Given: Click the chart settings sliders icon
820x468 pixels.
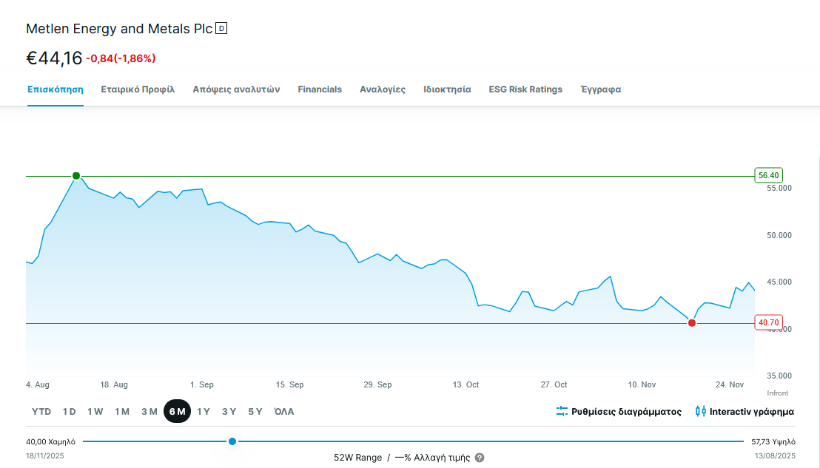Looking at the screenshot, I should point(562,411).
